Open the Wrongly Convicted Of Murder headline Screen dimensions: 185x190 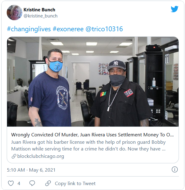point(92,135)
